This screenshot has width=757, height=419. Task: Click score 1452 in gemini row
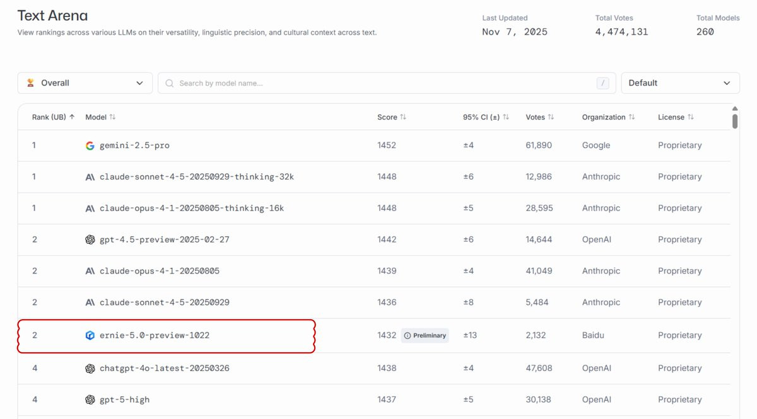pyautogui.click(x=387, y=146)
